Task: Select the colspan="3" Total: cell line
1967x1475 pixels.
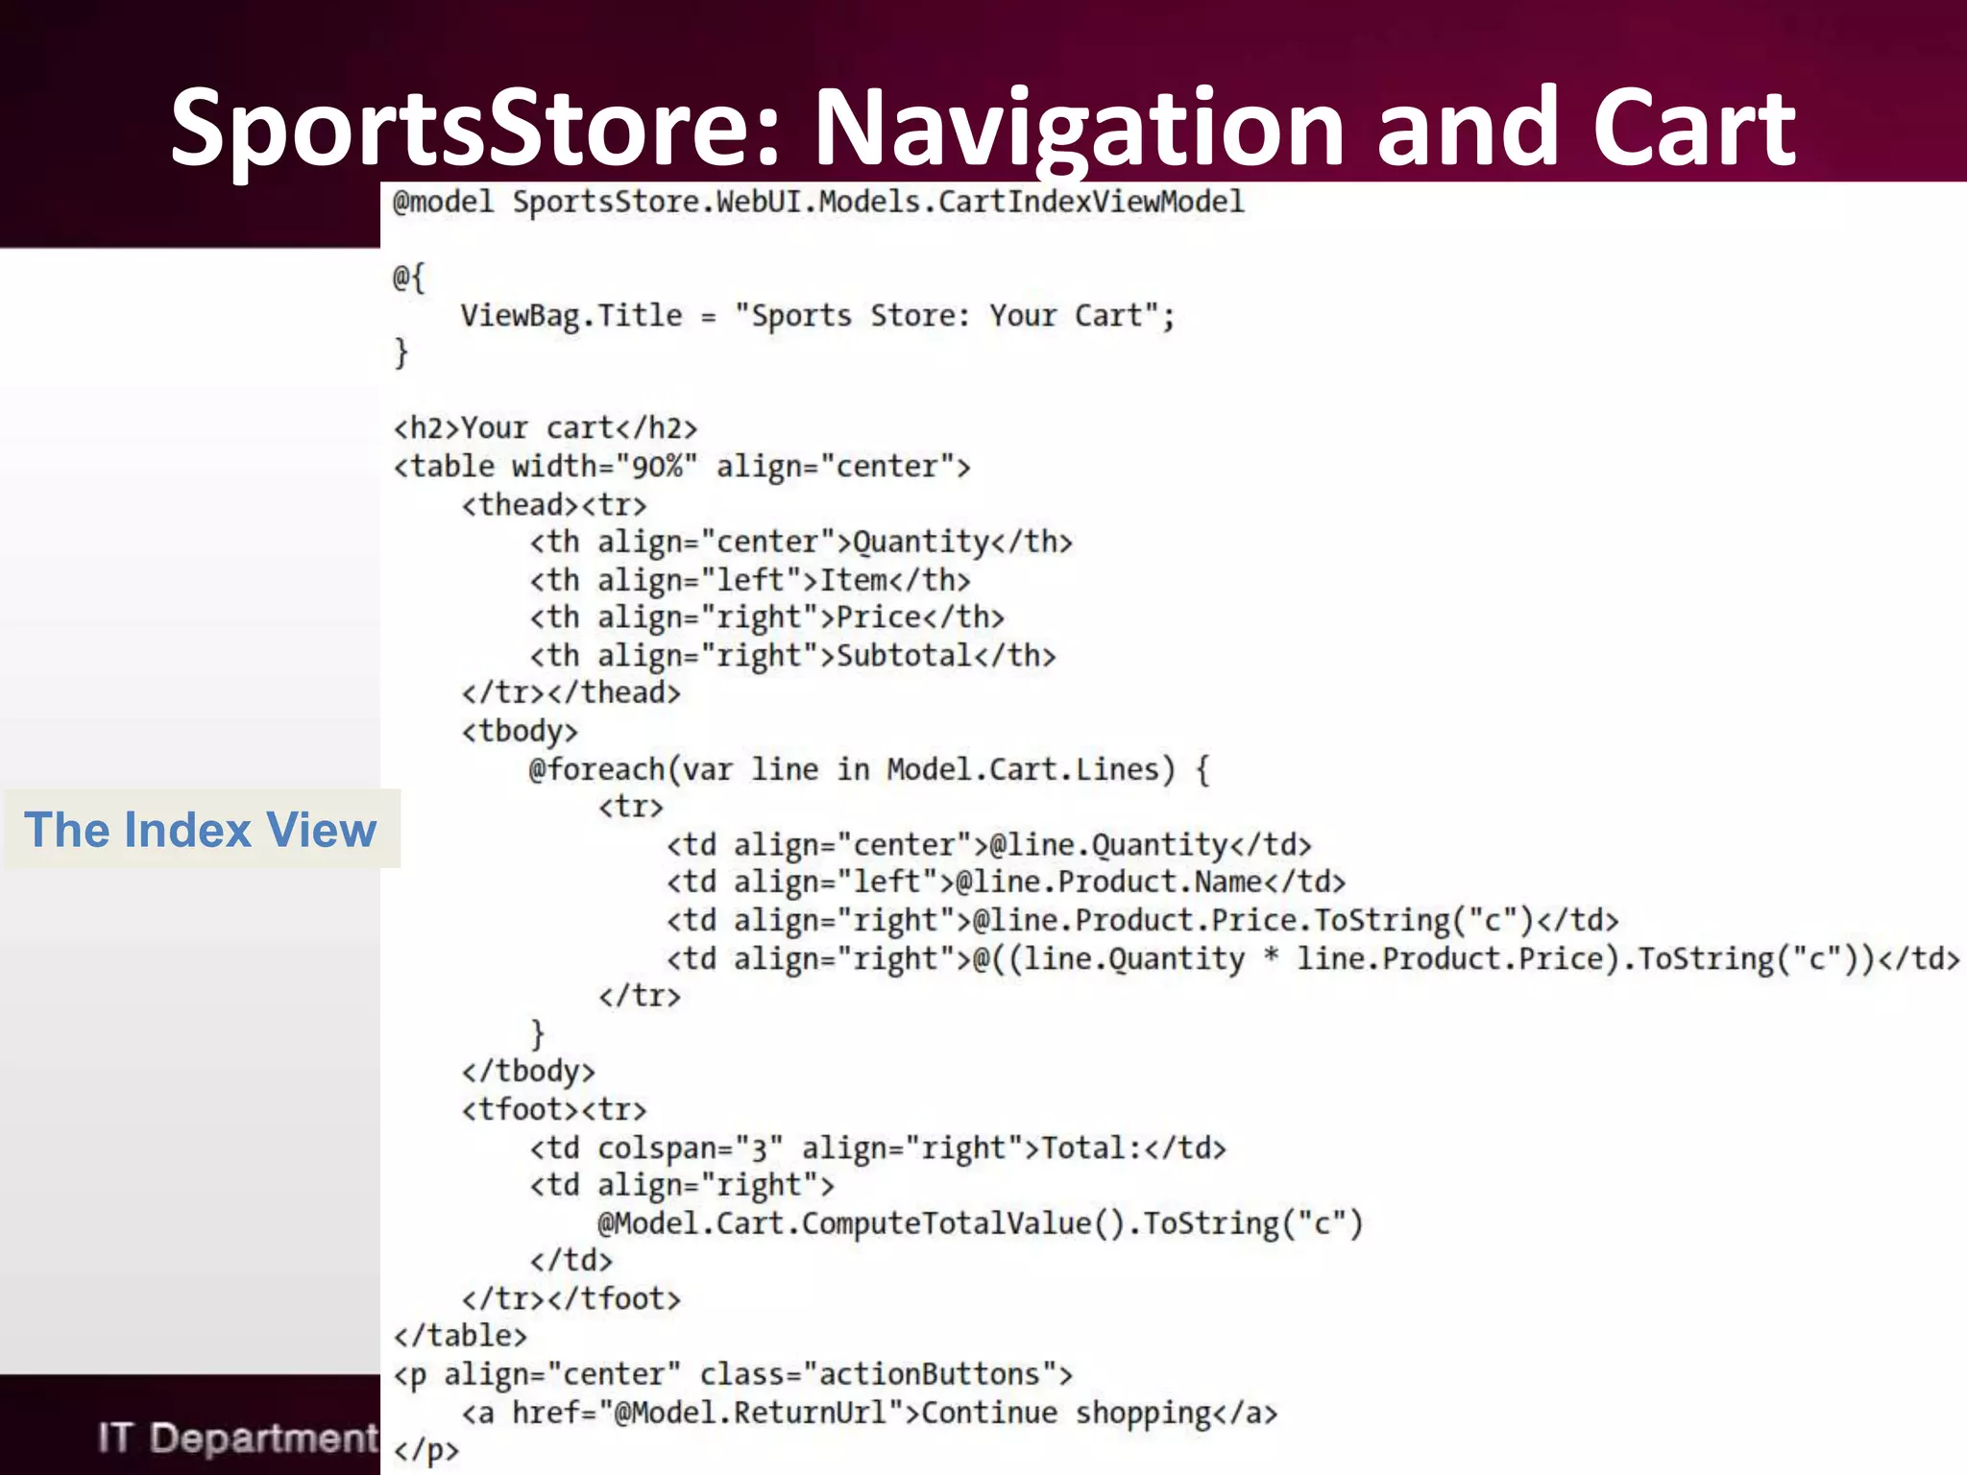Action: pyautogui.click(x=878, y=1149)
